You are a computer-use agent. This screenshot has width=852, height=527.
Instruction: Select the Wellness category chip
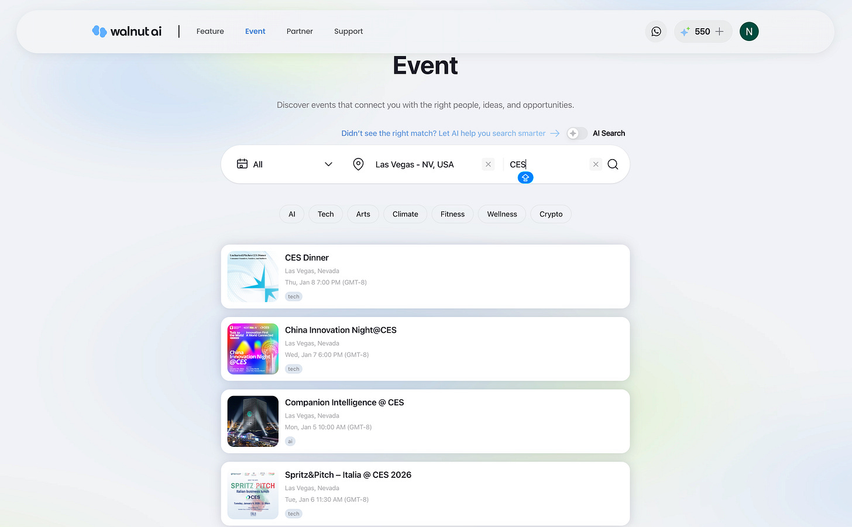(x=502, y=214)
